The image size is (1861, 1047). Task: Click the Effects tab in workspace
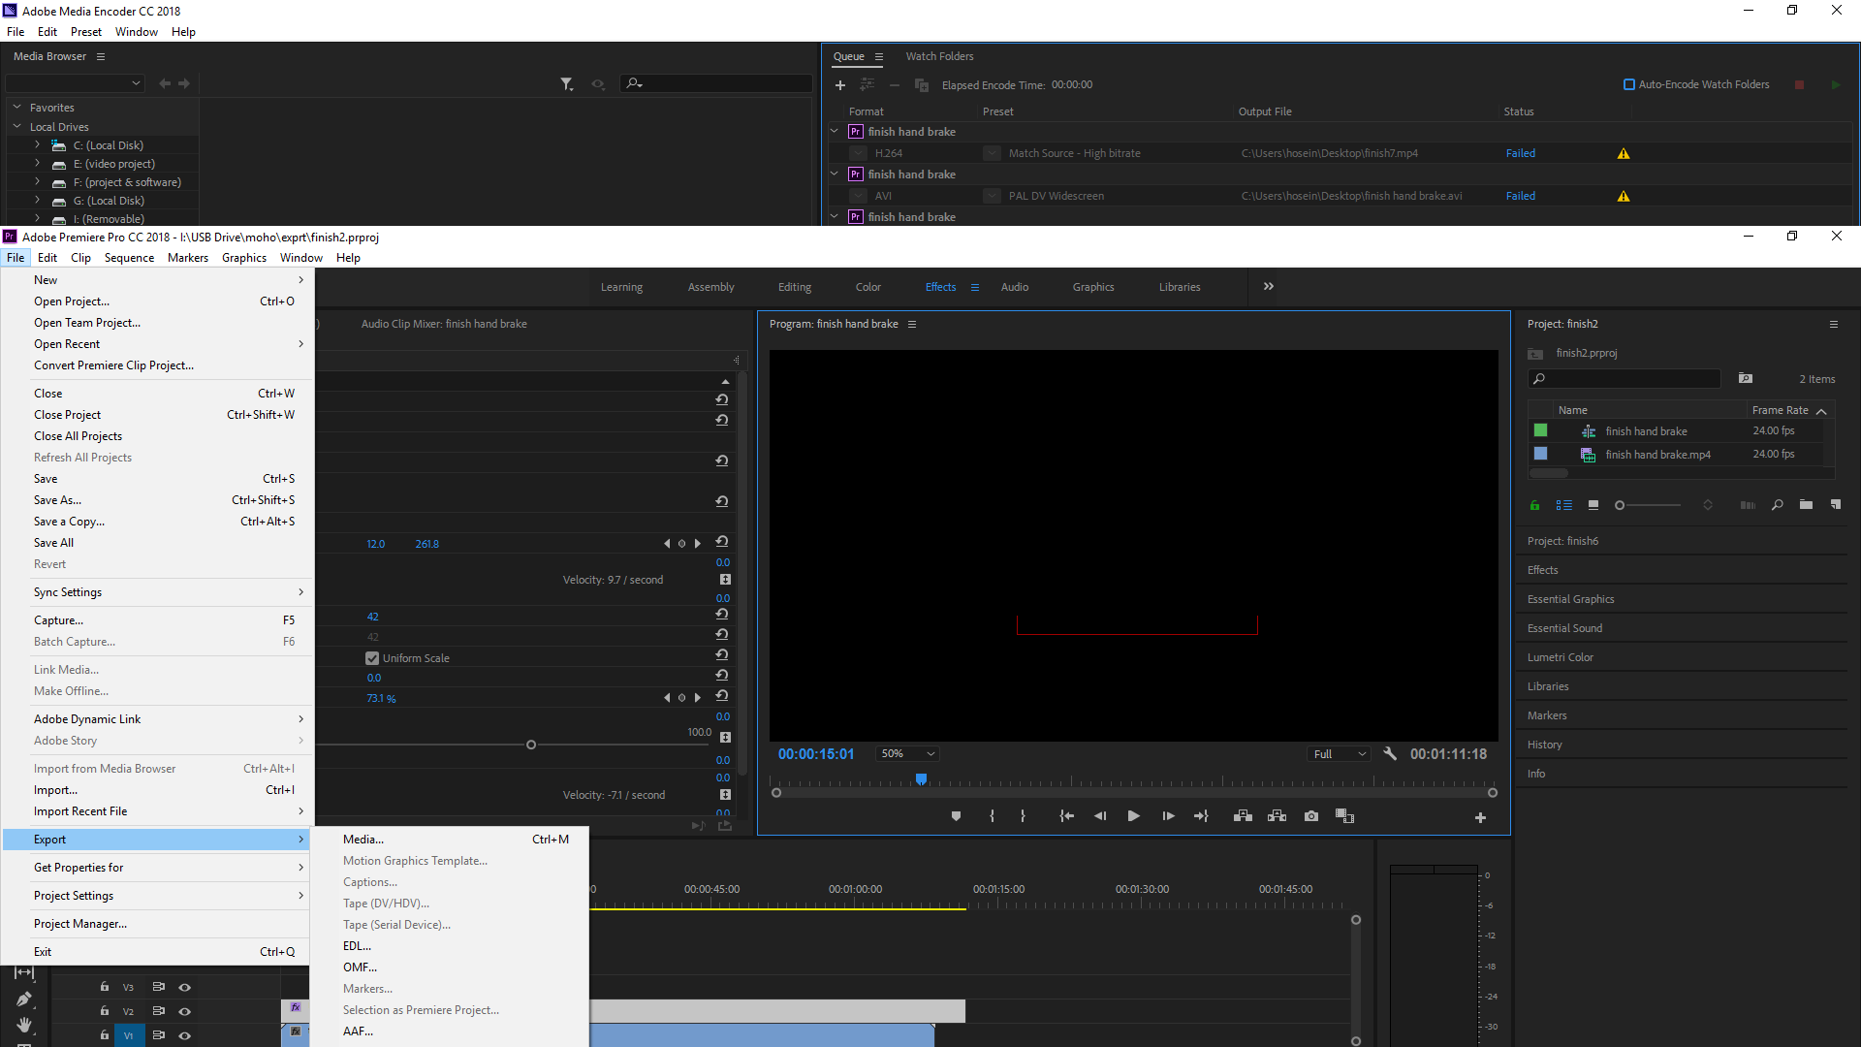[939, 286]
